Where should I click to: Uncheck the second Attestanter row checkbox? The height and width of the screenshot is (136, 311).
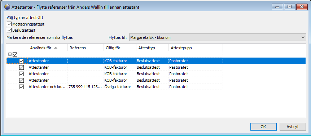click(21, 67)
